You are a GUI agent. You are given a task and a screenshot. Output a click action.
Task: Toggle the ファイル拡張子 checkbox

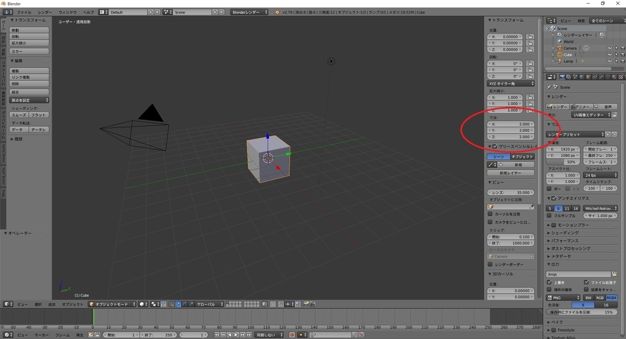pos(586,282)
